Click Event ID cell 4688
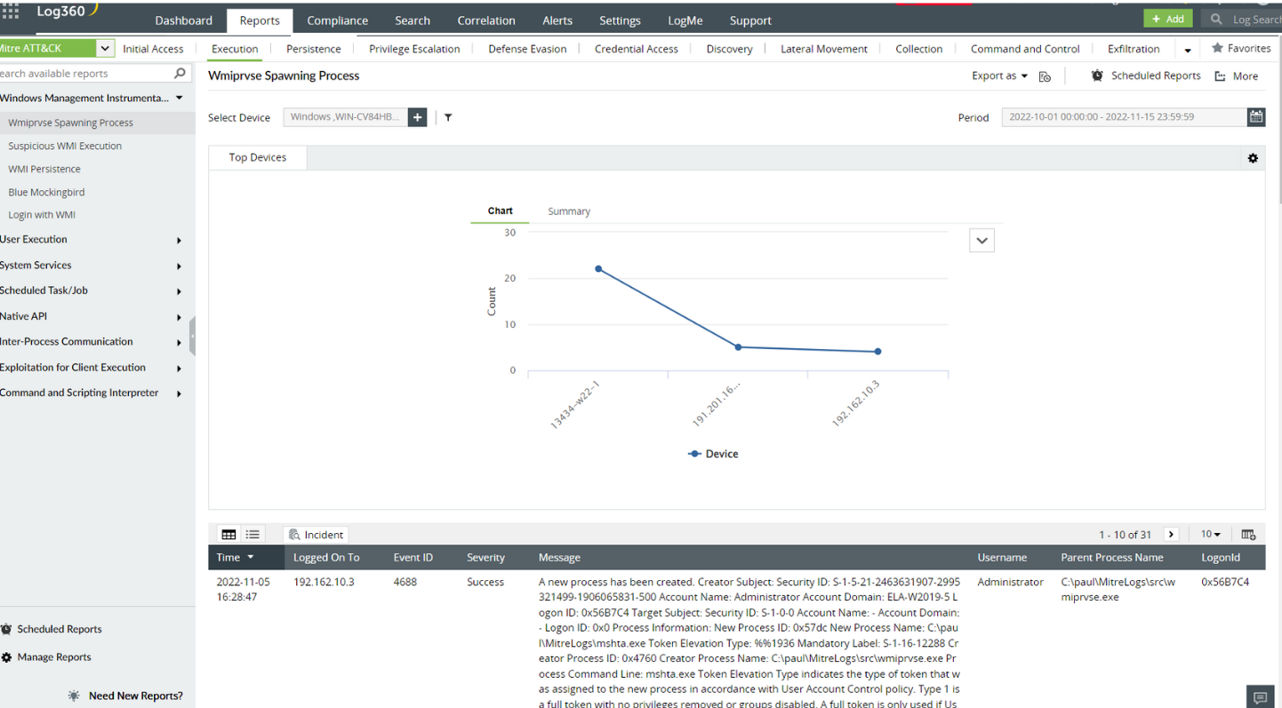 (x=405, y=582)
